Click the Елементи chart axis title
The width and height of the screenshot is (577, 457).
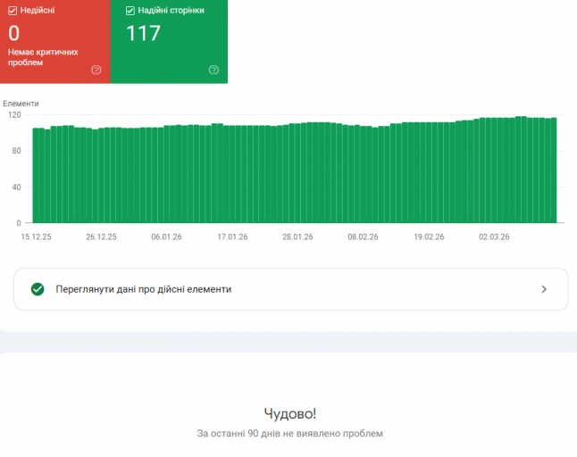(x=21, y=104)
